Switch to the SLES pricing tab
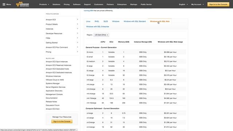The image size is (233, 131). coord(106,21)
